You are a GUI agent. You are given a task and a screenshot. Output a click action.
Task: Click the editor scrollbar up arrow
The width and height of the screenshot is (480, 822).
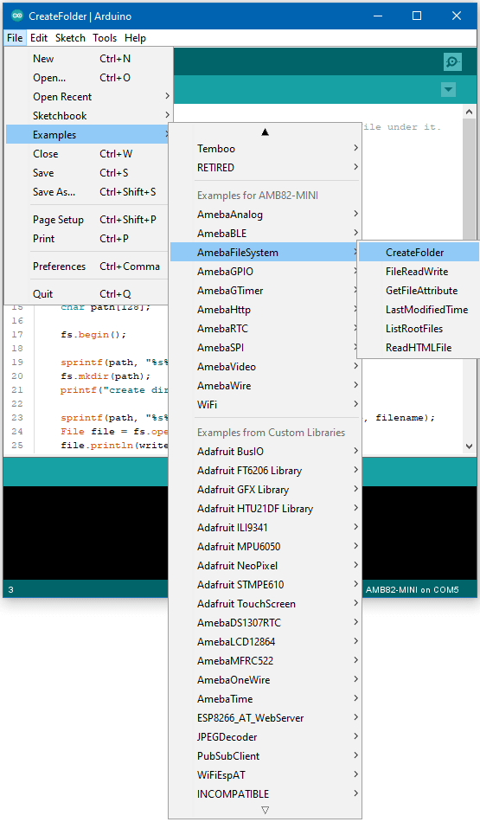[469, 112]
